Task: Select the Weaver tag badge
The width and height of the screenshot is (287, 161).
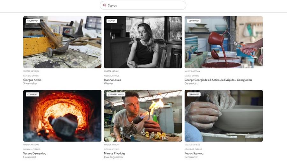Action: pyautogui.click(x=112, y=21)
